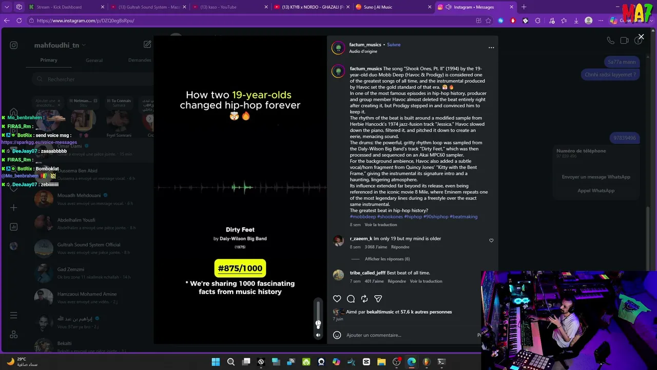The height and width of the screenshot is (370, 657).
Task: Open a new browser tab
Action: 524,7
